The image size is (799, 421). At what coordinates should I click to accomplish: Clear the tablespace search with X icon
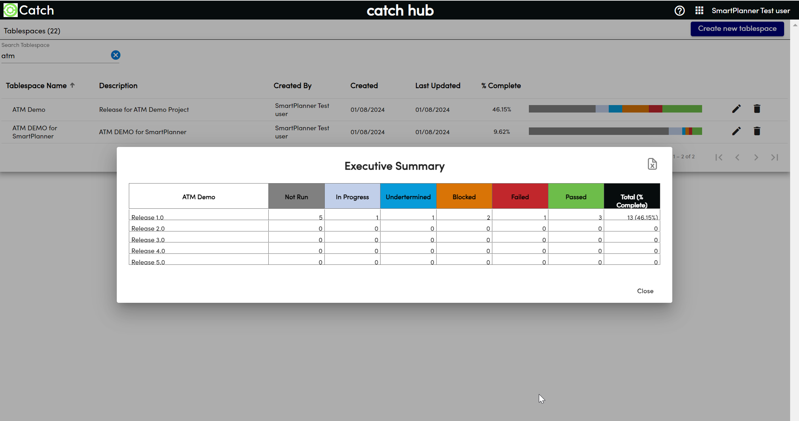(x=115, y=55)
